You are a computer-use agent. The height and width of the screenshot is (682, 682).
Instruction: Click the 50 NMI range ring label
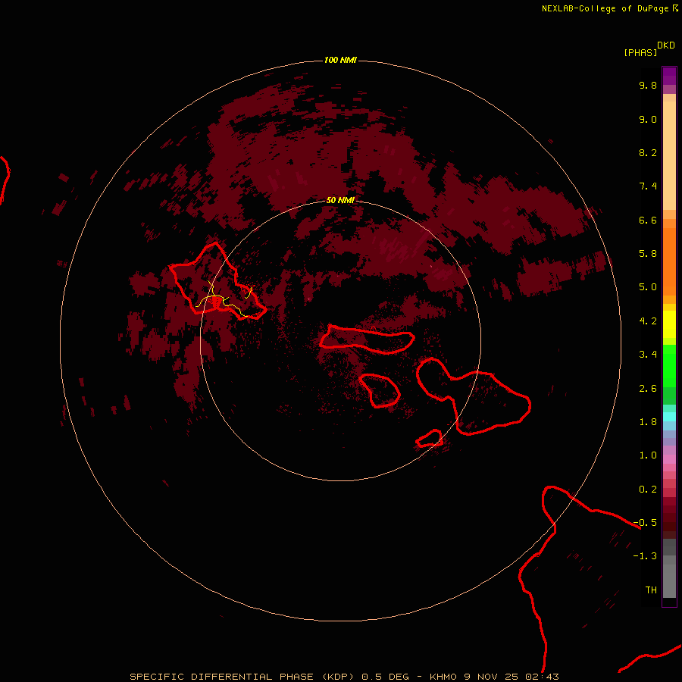(x=340, y=200)
